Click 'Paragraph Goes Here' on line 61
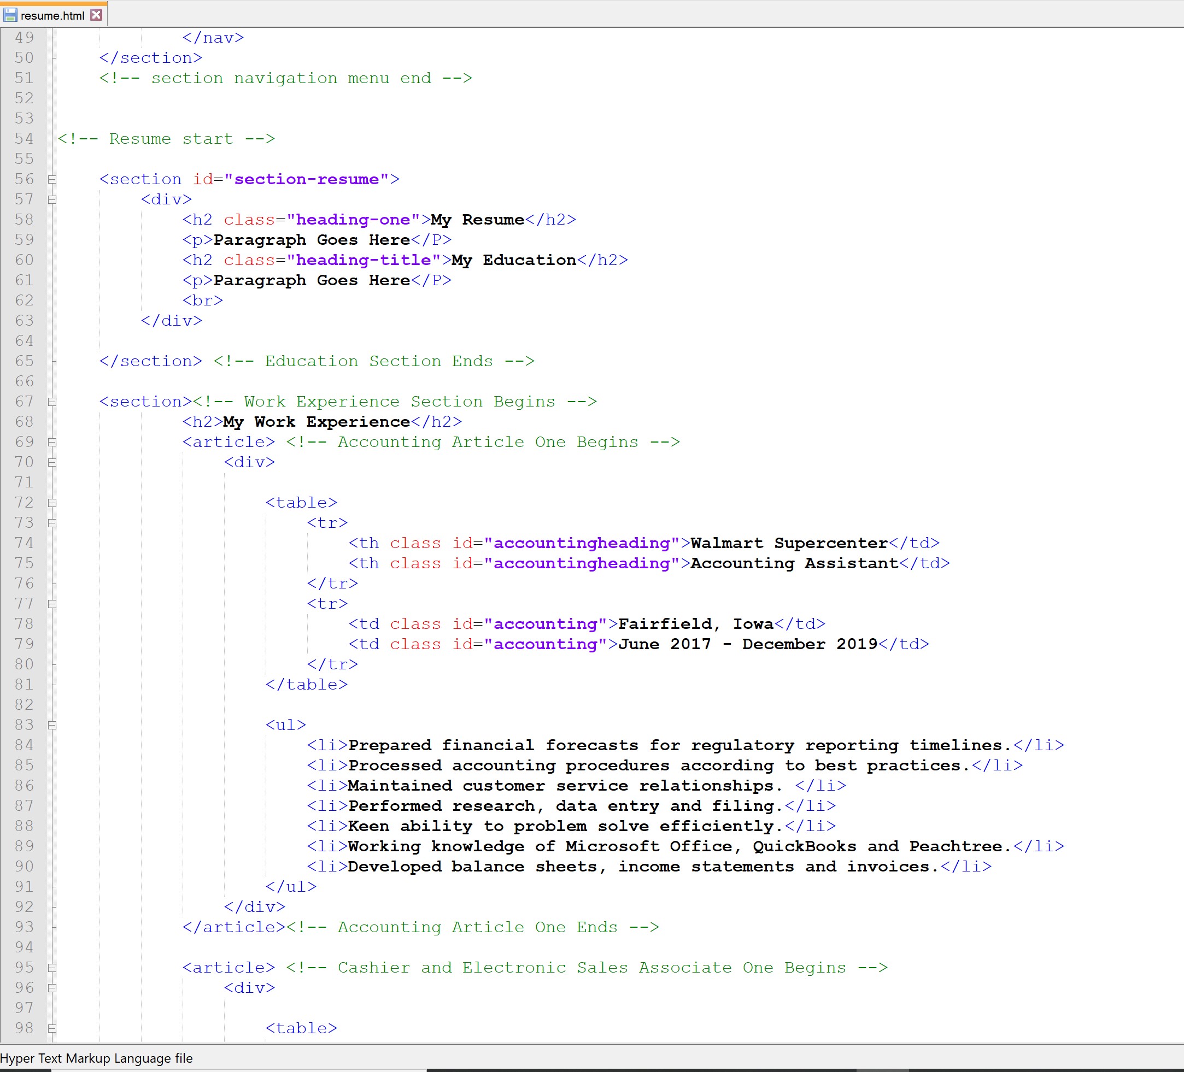This screenshot has width=1184, height=1072. (x=312, y=280)
